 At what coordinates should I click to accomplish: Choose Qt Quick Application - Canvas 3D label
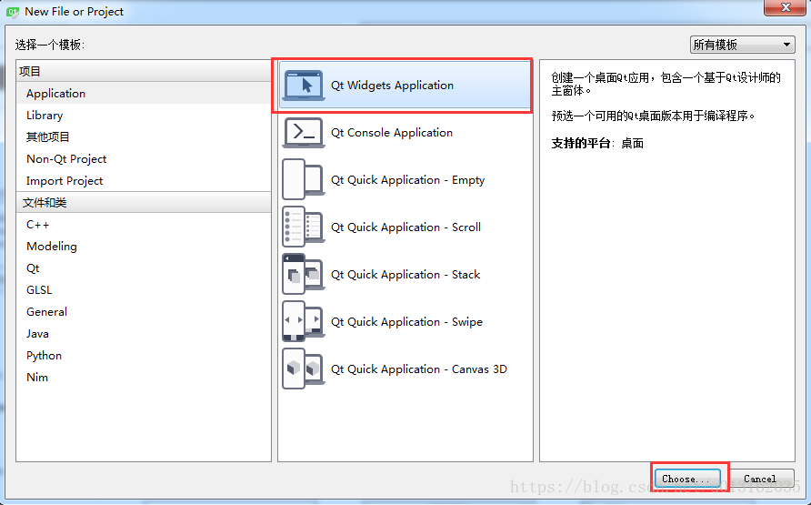(x=419, y=369)
